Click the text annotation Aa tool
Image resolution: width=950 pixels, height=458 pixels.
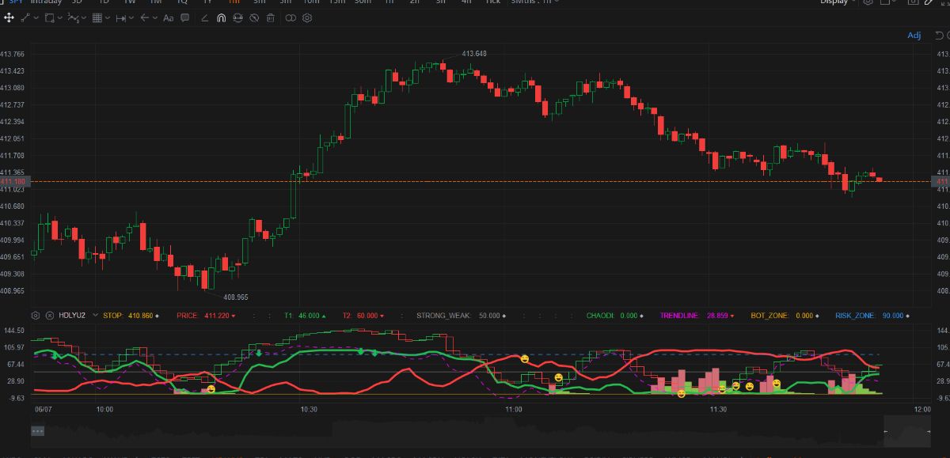click(168, 17)
